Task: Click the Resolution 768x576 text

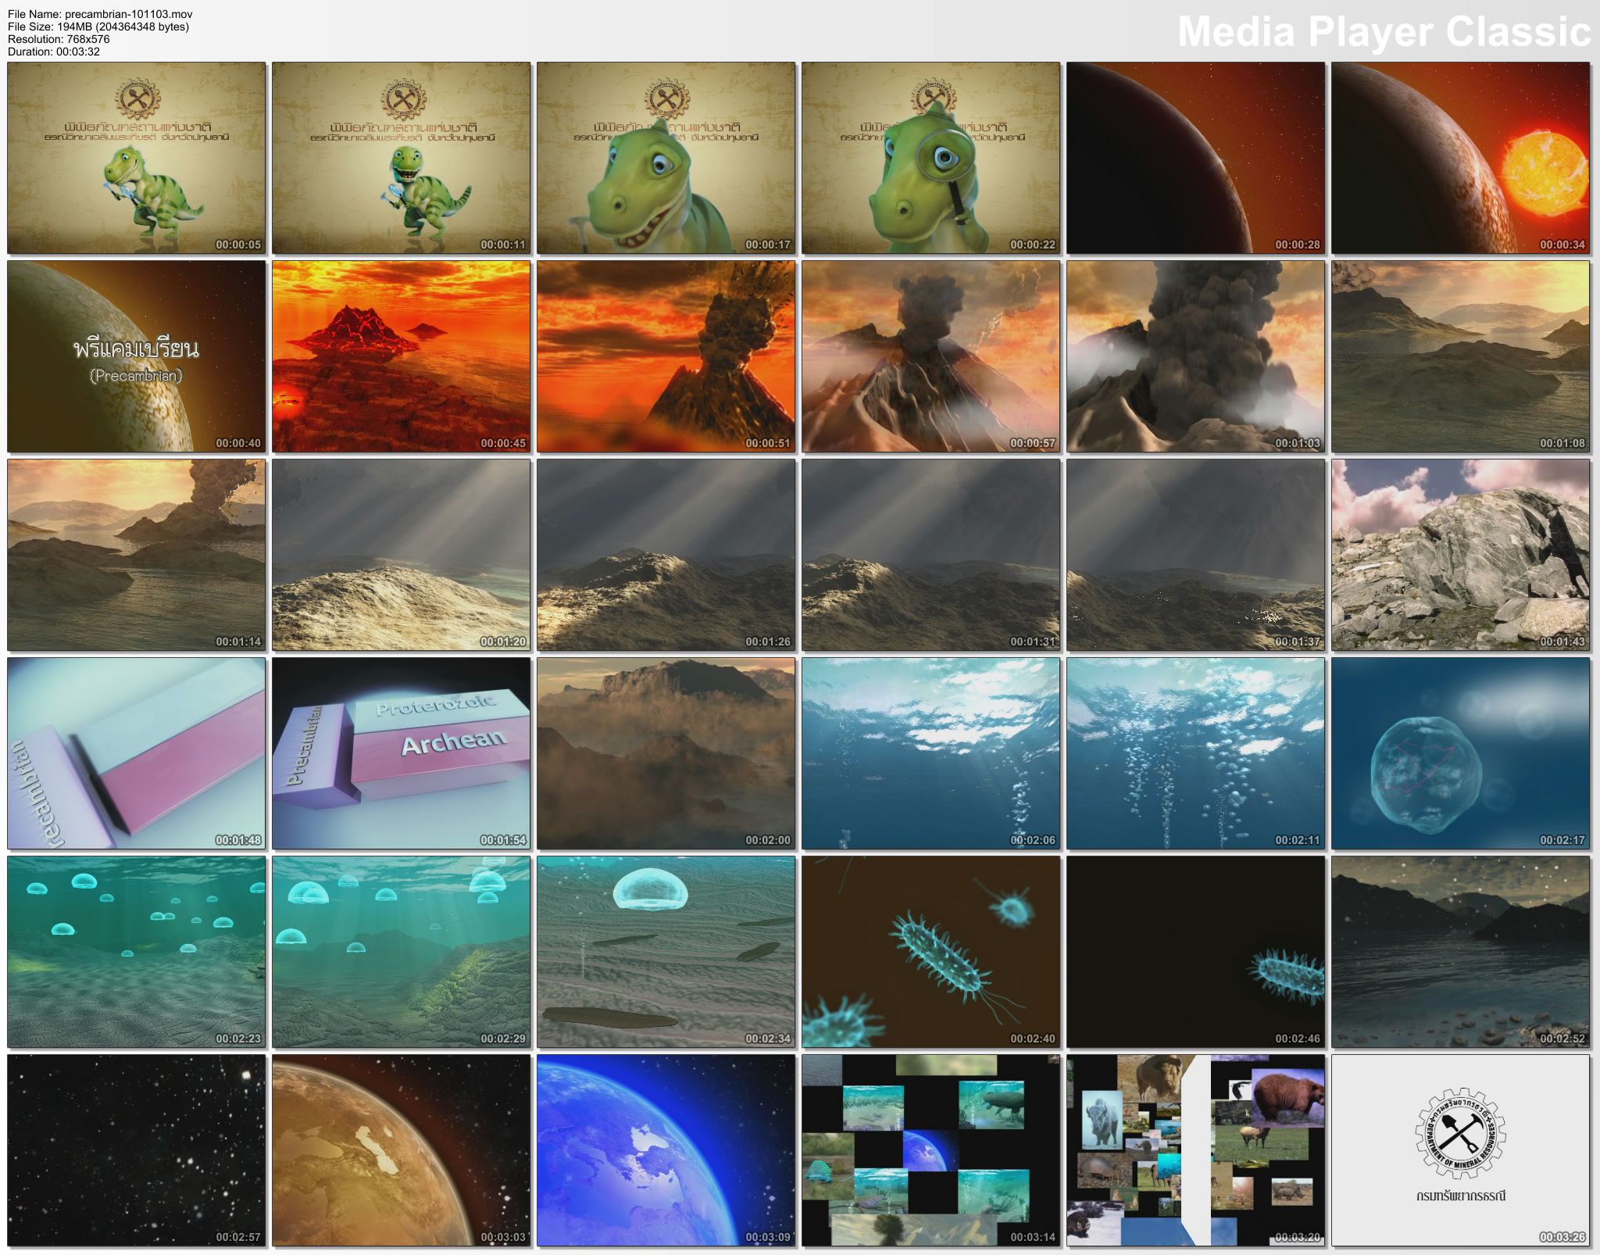Action: pyautogui.click(x=59, y=39)
